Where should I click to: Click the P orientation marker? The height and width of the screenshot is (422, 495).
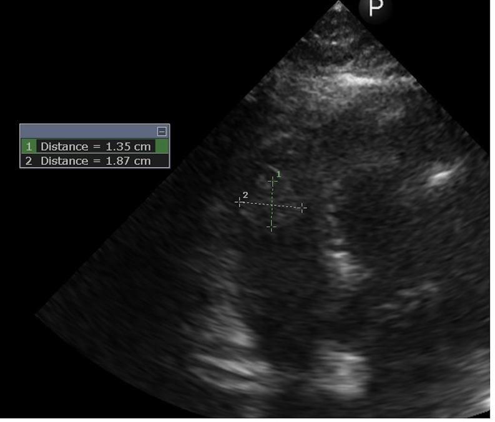tap(376, 8)
